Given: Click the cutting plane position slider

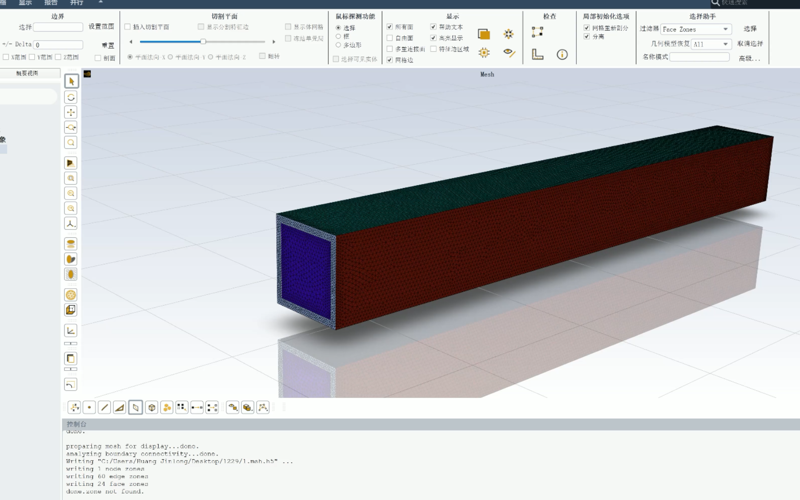Looking at the screenshot, I should pyautogui.click(x=202, y=42).
